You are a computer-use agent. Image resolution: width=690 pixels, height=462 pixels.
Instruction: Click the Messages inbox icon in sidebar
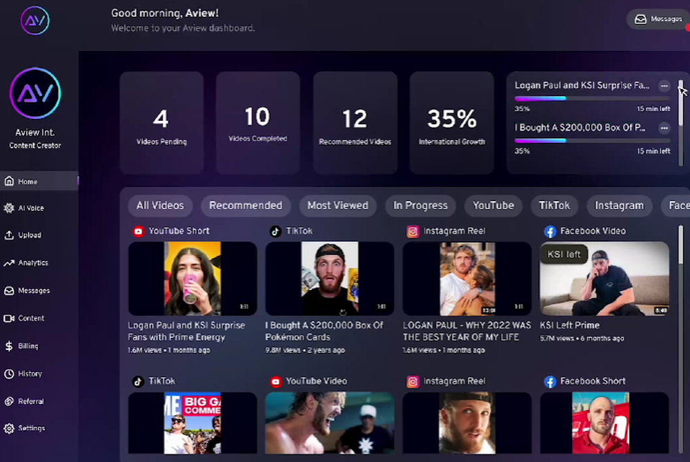point(9,291)
